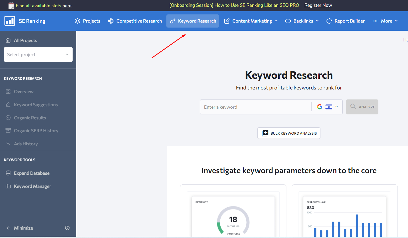Click the Organic Results circle icon
This screenshot has height=238, width=408.
pos(8,118)
